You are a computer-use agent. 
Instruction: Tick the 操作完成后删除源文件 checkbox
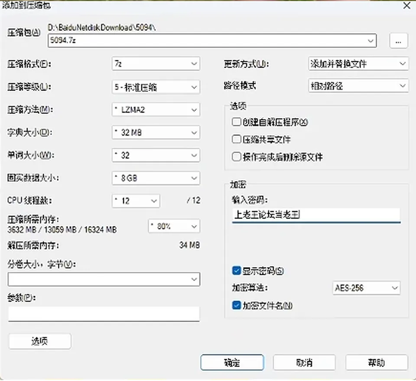click(x=237, y=157)
